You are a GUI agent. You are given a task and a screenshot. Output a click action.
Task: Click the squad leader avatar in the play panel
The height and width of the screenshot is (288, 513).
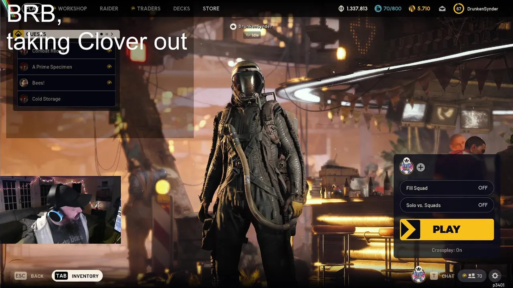pos(406,166)
